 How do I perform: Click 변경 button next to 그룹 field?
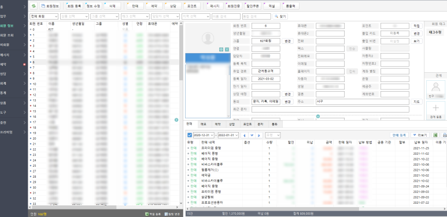pyautogui.click(x=287, y=41)
